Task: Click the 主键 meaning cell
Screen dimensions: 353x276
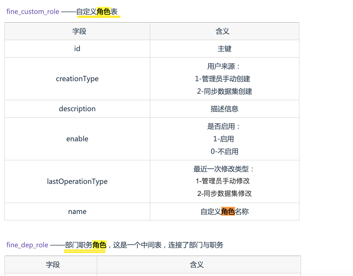Action: pyautogui.click(x=224, y=49)
